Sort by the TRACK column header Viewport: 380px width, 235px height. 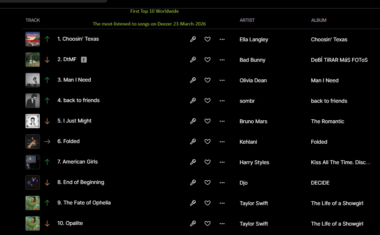point(33,20)
